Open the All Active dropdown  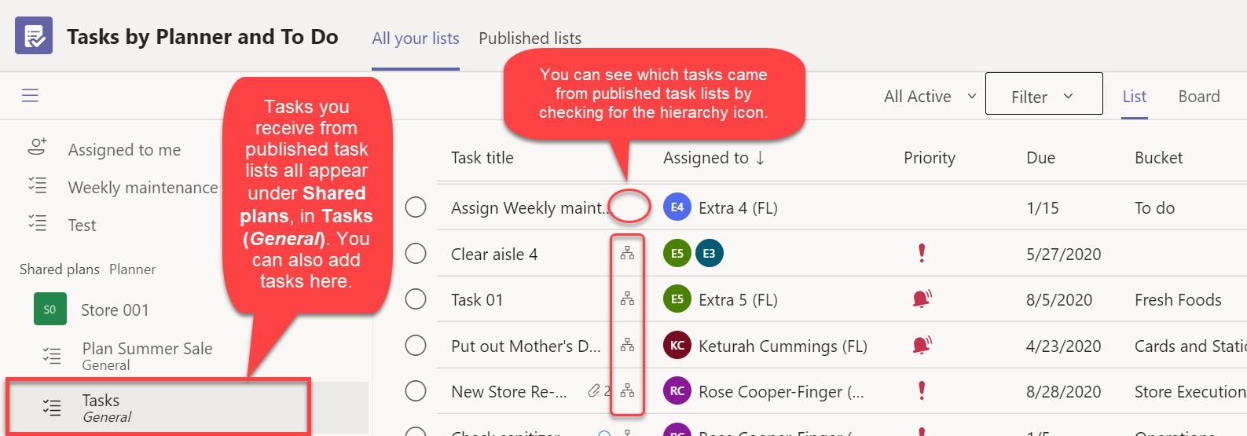(x=930, y=96)
